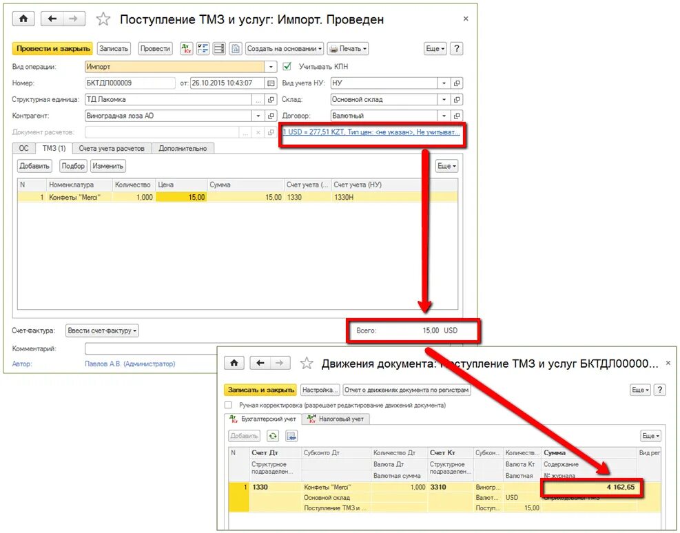Switch to Бухгалтерский учет tab
The image size is (680, 533).
click(263, 419)
